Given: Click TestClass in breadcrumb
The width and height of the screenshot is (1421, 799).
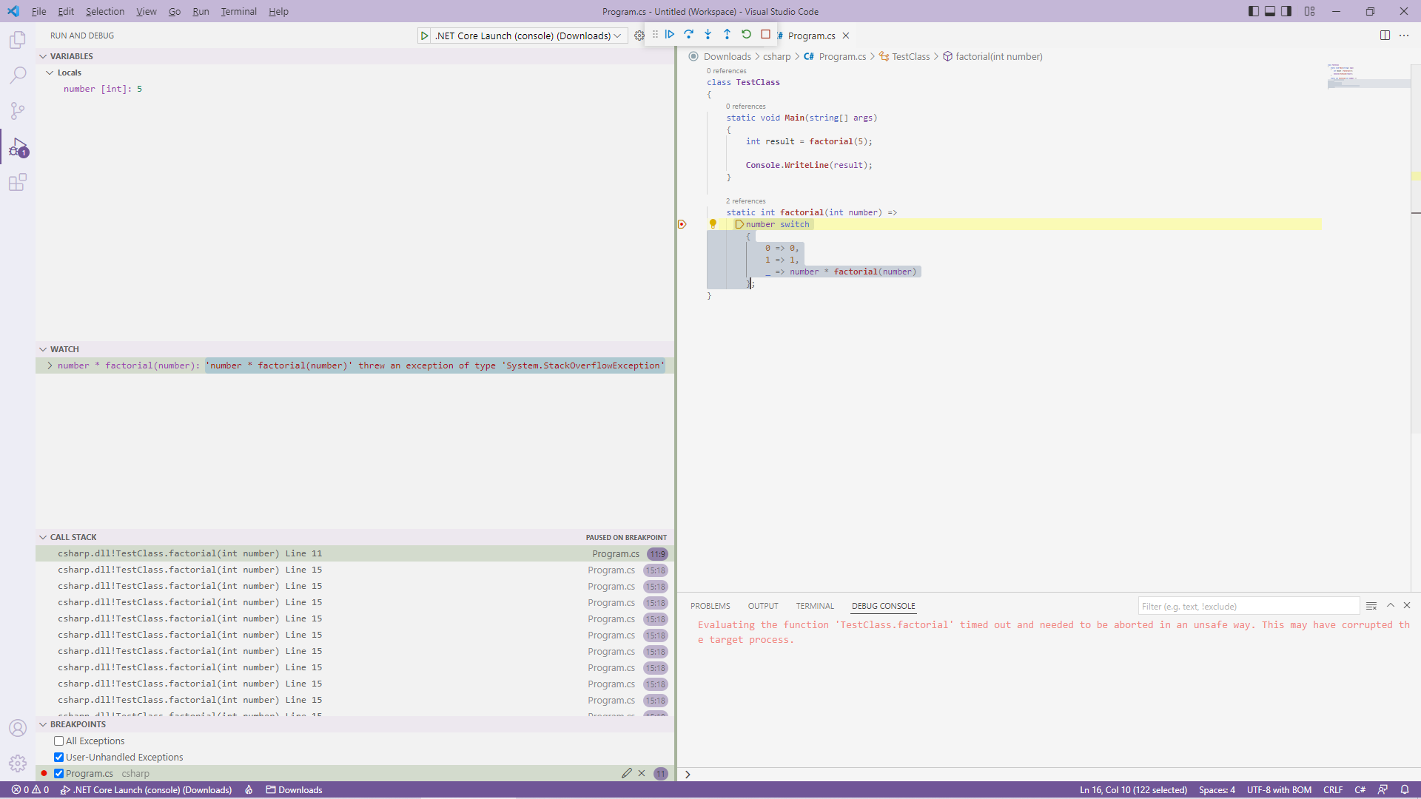Looking at the screenshot, I should click(910, 56).
